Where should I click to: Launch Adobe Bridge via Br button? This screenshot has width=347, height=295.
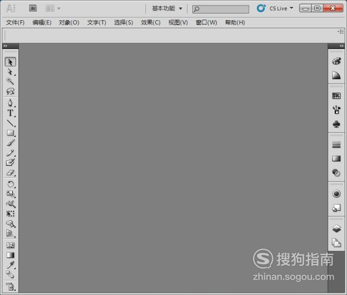click(x=33, y=9)
